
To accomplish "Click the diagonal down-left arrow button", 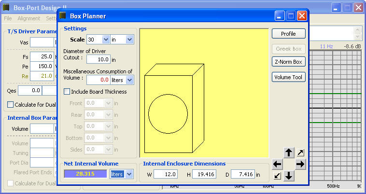I will [x=277, y=176].
